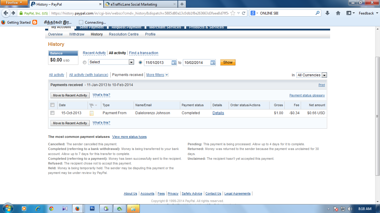
Task: Select the History sub-tab
Action: pos(97,34)
